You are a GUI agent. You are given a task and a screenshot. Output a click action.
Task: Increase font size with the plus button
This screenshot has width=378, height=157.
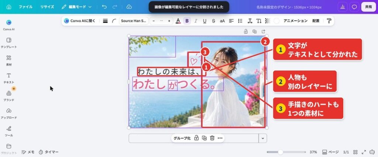coord(169,21)
